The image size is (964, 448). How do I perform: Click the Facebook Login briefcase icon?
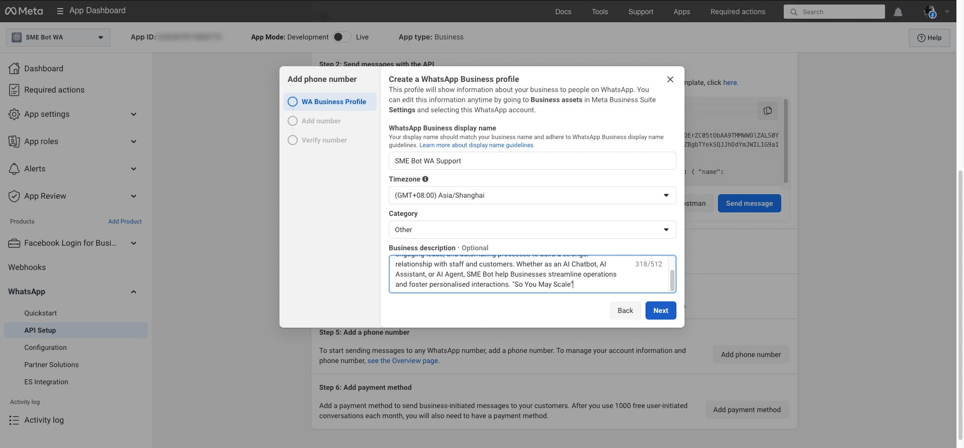[x=14, y=243]
